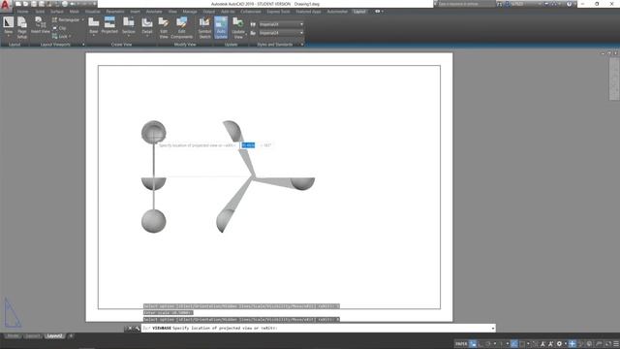Click the command line customize wrench icon
Image resolution: width=620 pixels, height=349 pixels.
tap(138, 329)
